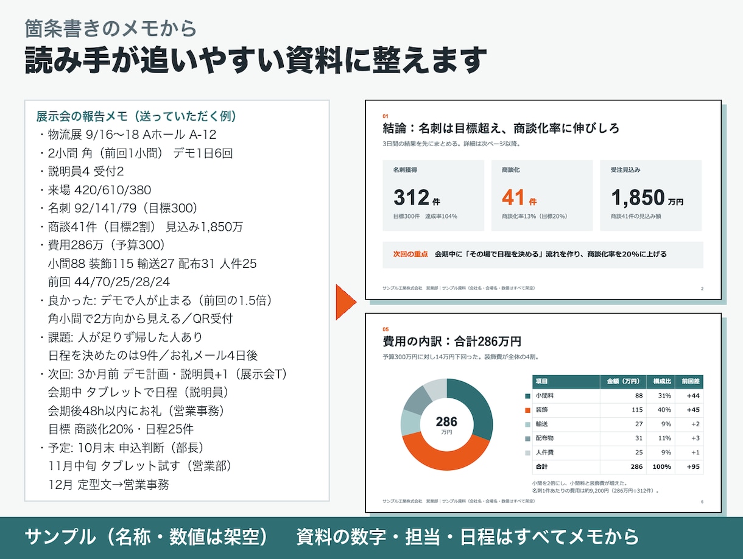Click the 人件費 legend color square
The width and height of the screenshot is (743, 559).
click(x=527, y=453)
